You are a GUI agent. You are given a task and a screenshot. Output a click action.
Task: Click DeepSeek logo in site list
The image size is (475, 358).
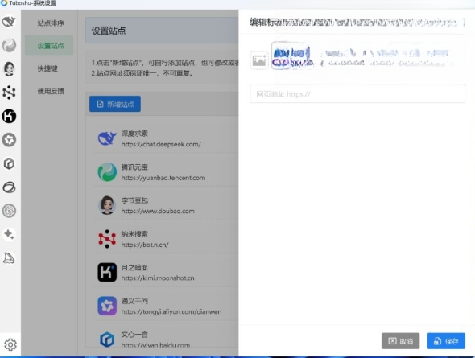click(x=107, y=138)
